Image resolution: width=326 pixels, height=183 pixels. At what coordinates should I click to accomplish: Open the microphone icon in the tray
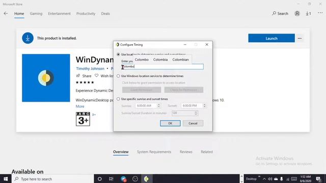[x=282, y=179]
